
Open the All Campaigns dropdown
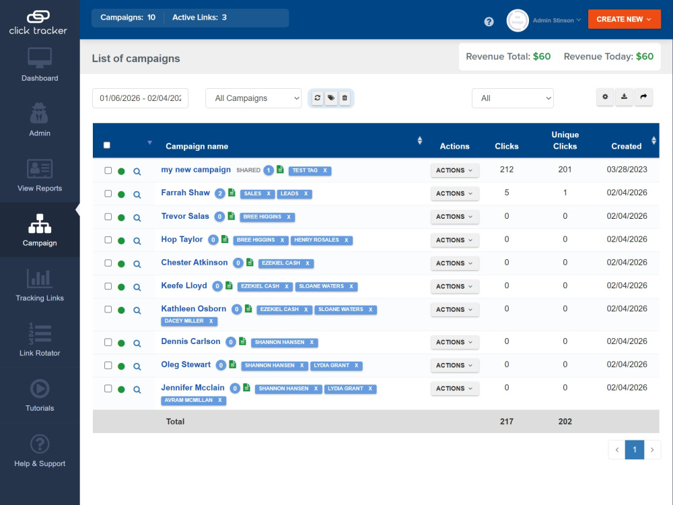coord(253,98)
